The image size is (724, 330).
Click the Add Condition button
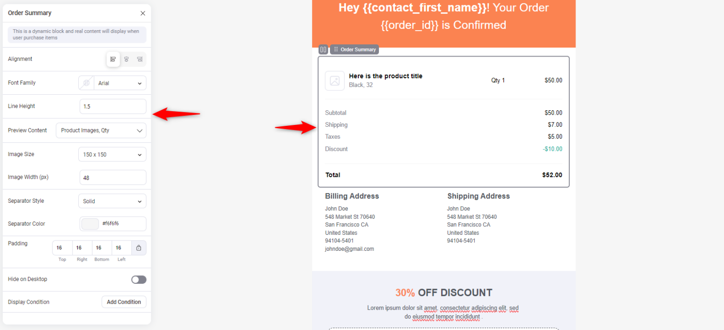tap(124, 302)
